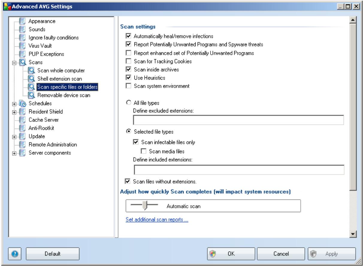This screenshot has height=266, width=363.
Task: Expand the Schedules tree node
Action: click(x=13, y=104)
